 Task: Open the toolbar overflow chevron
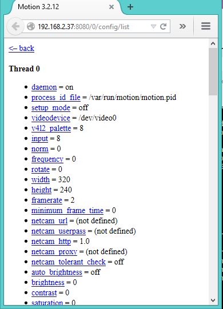(x=182, y=26)
